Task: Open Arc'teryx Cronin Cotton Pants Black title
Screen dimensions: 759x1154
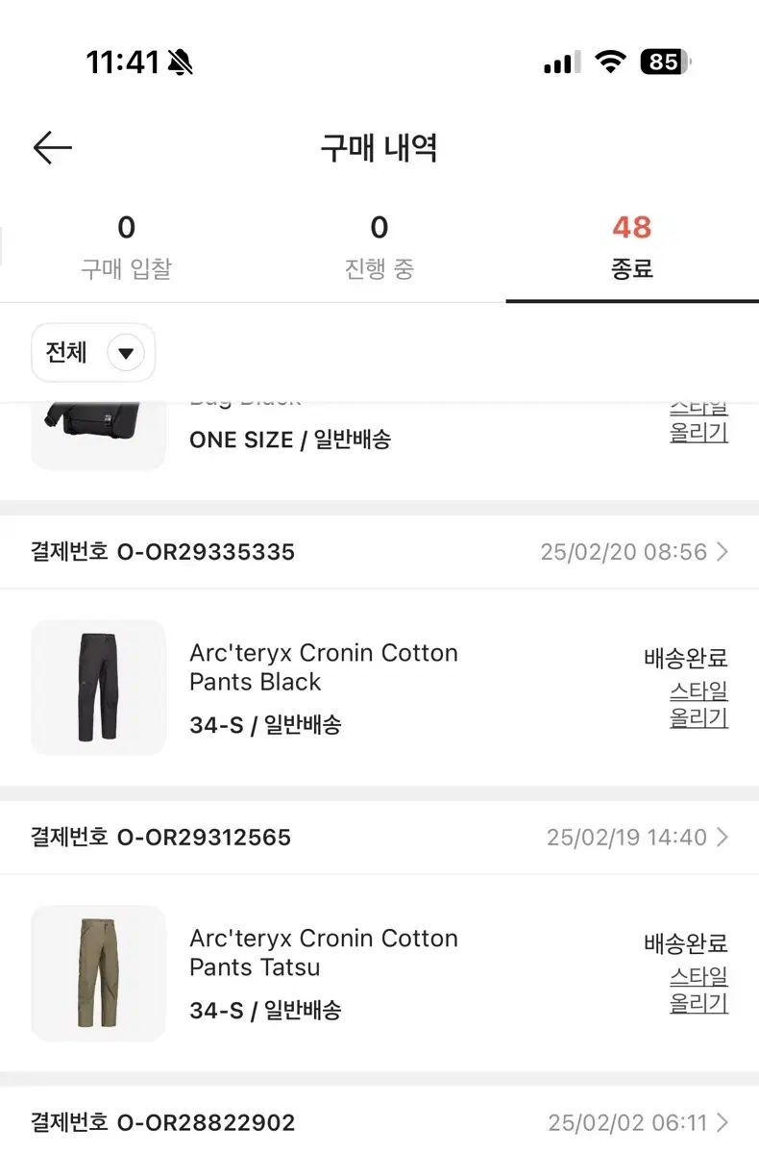Action: (323, 667)
